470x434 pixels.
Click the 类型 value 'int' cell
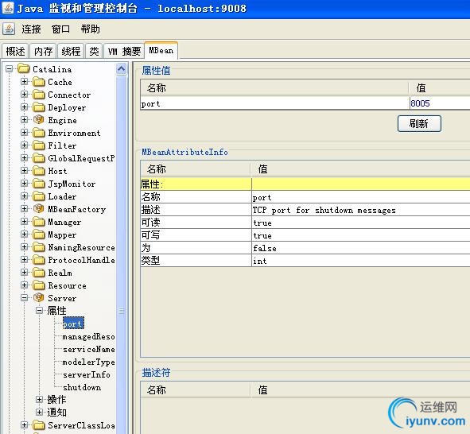(360, 261)
